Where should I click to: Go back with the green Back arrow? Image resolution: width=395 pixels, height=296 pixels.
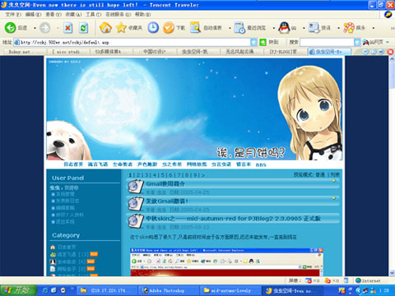pyautogui.click(x=11, y=28)
